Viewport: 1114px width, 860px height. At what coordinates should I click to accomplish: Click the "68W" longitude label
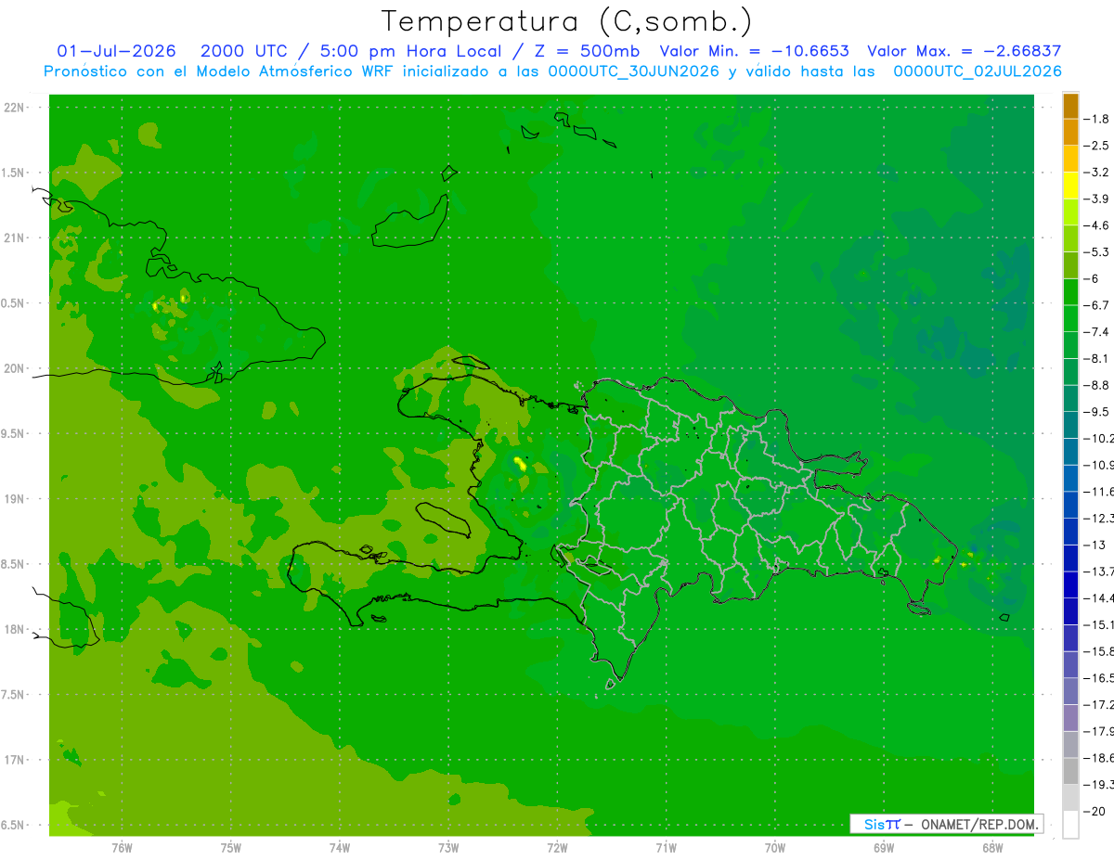point(991,848)
